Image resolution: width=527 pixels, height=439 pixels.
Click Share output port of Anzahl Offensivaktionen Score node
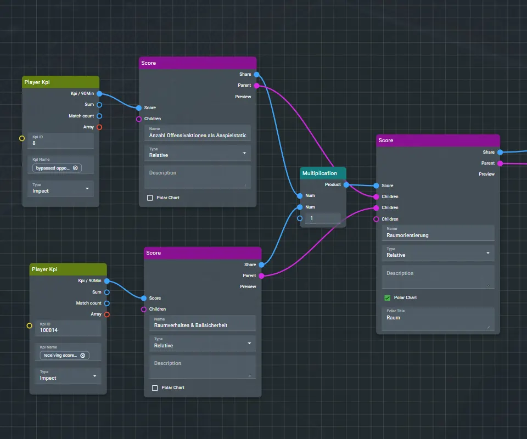click(x=256, y=74)
